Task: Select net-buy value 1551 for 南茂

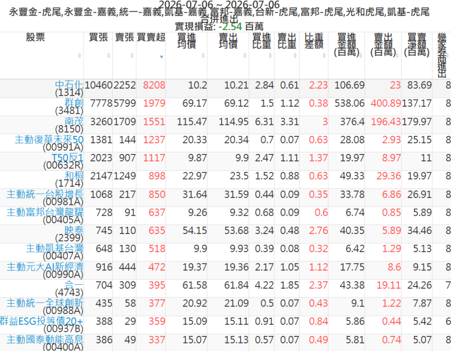Action: [x=154, y=122]
